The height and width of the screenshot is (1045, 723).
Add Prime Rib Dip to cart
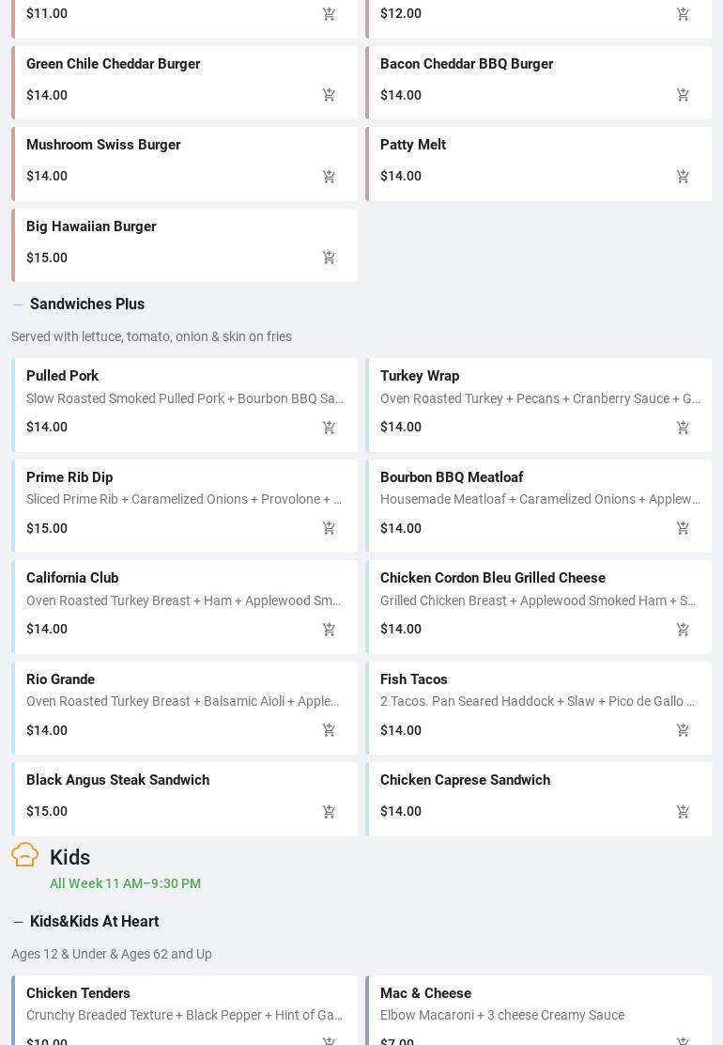pos(329,528)
